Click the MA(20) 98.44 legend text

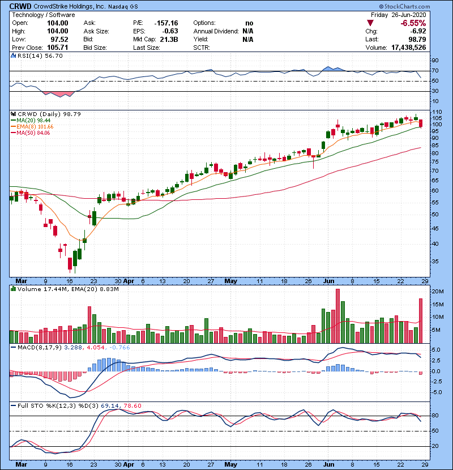click(33, 121)
